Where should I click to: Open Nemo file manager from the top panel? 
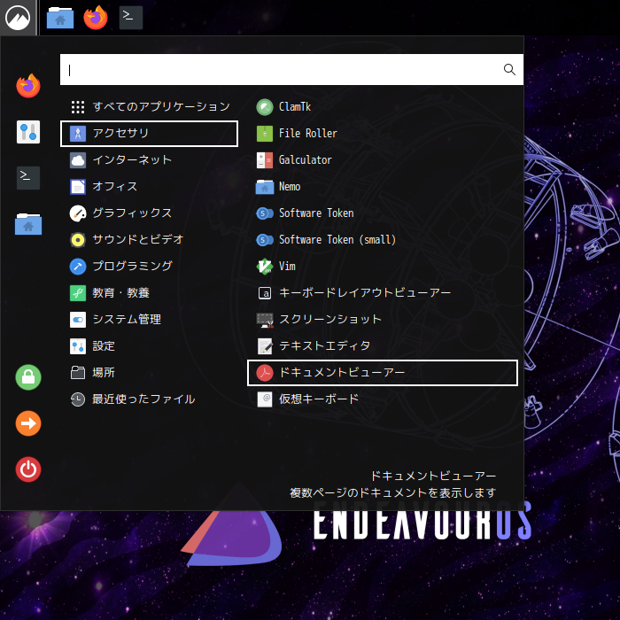(60, 18)
